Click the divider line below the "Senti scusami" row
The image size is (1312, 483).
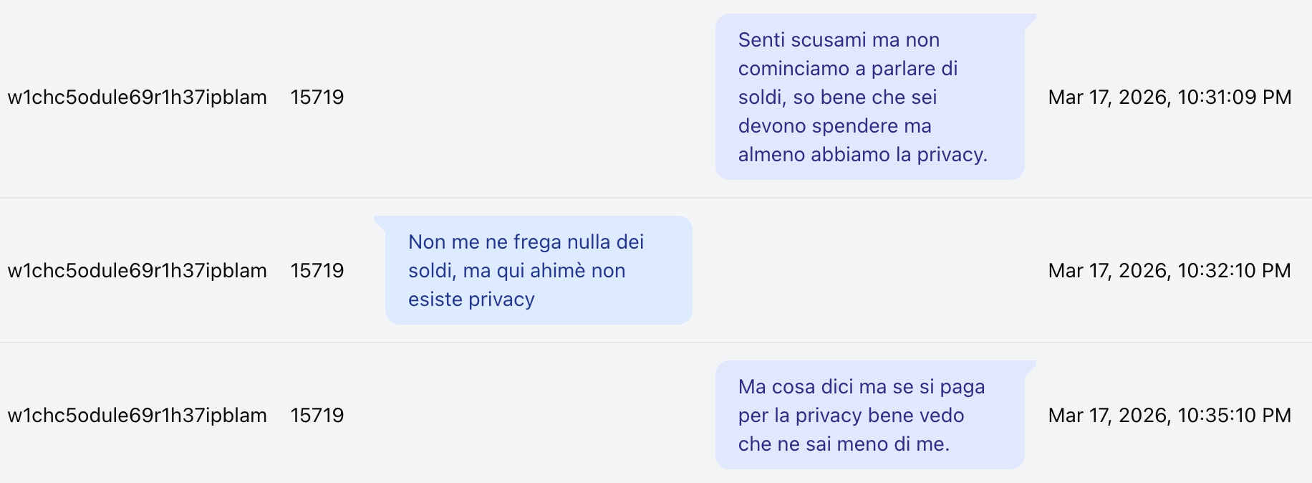click(x=656, y=198)
